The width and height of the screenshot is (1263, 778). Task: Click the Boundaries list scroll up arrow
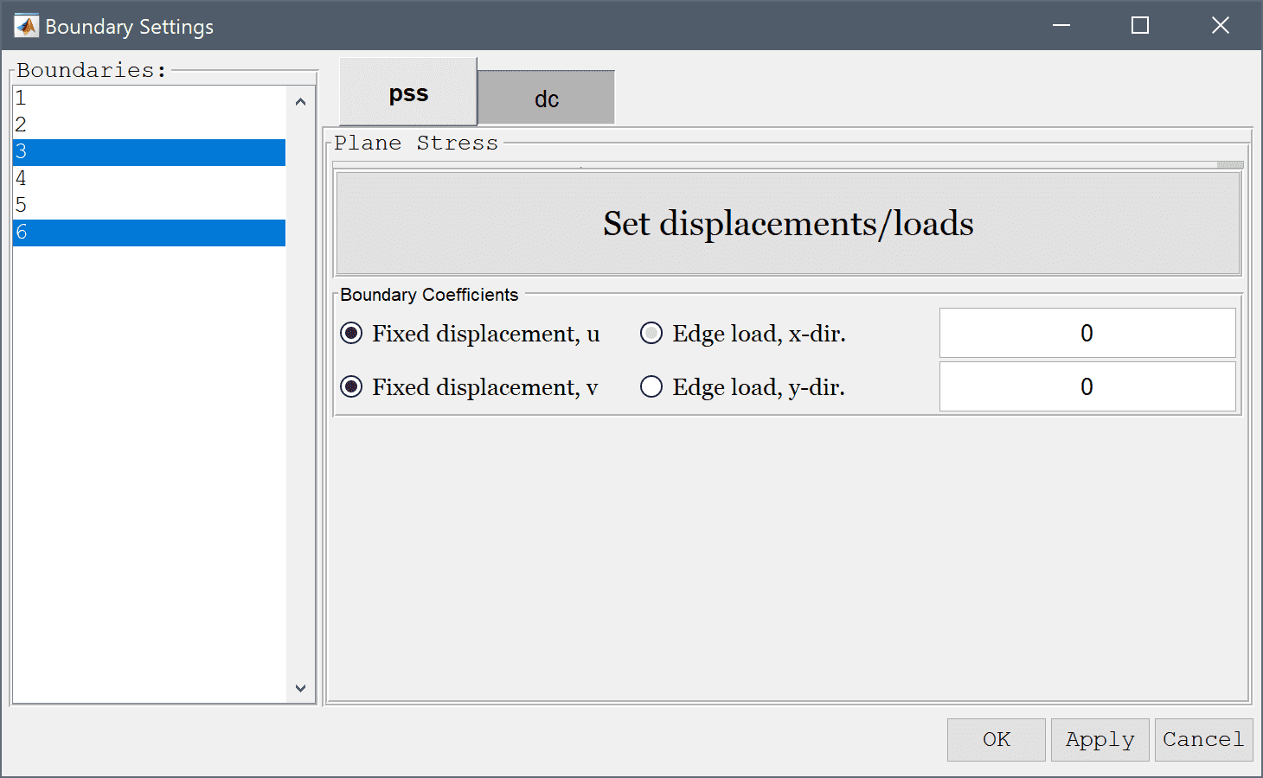tap(300, 102)
